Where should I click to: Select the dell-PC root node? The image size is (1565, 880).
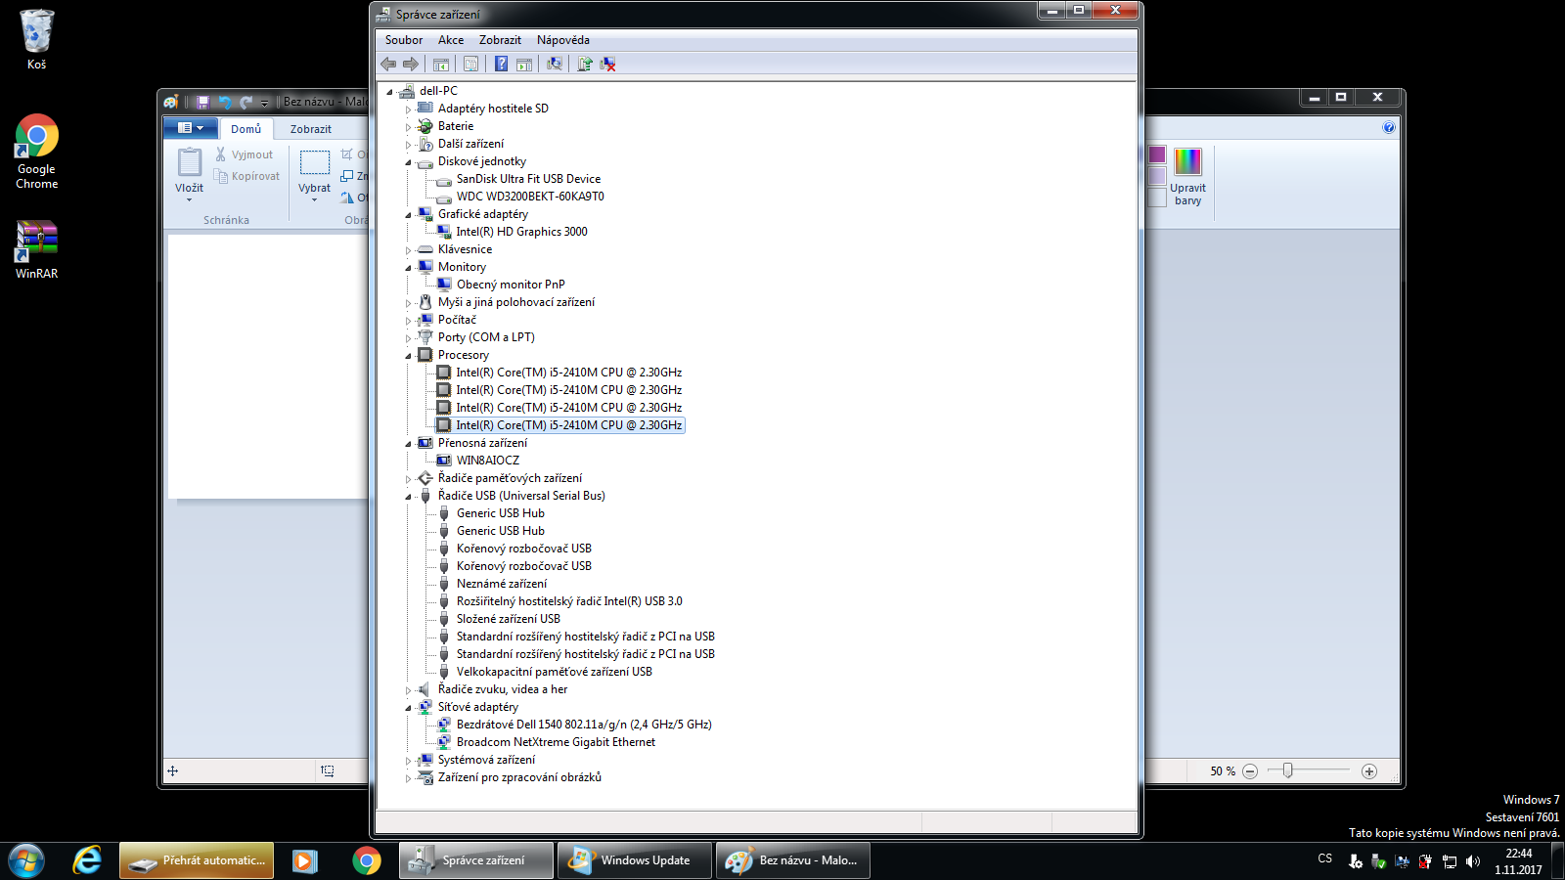pos(438,91)
